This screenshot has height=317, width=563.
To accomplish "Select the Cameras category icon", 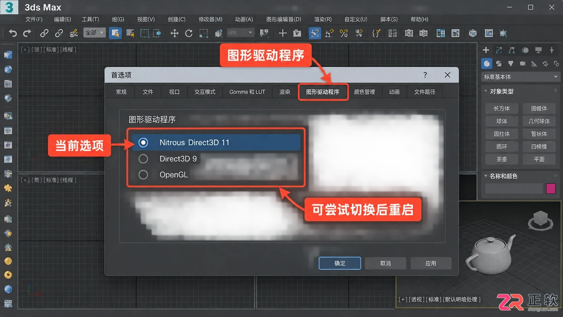I will [x=522, y=63].
